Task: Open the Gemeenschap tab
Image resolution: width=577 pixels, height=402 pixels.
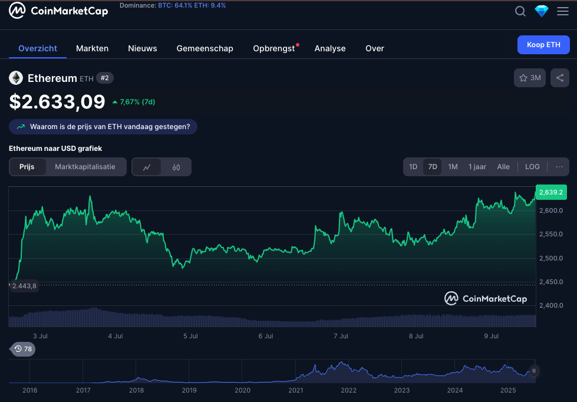Action: tap(205, 48)
